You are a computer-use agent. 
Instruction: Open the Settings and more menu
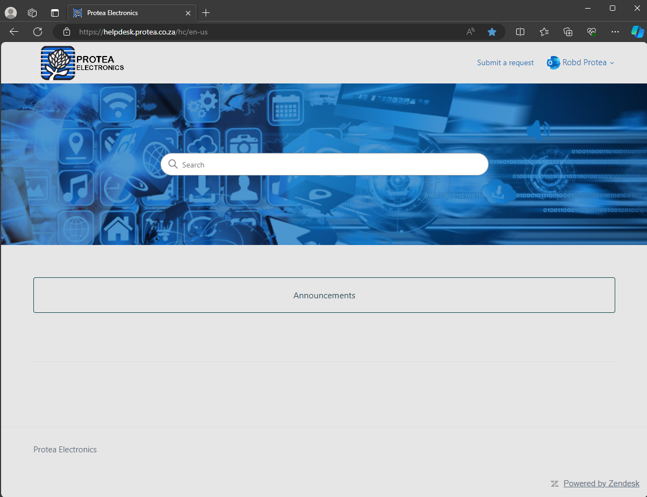click(615, 31)
